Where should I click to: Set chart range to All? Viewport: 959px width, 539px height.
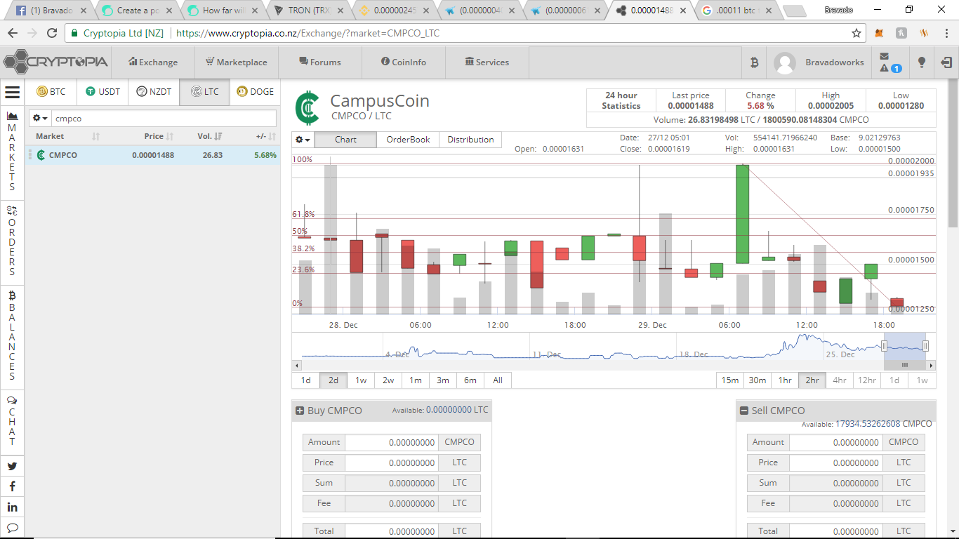click(498, 380)
